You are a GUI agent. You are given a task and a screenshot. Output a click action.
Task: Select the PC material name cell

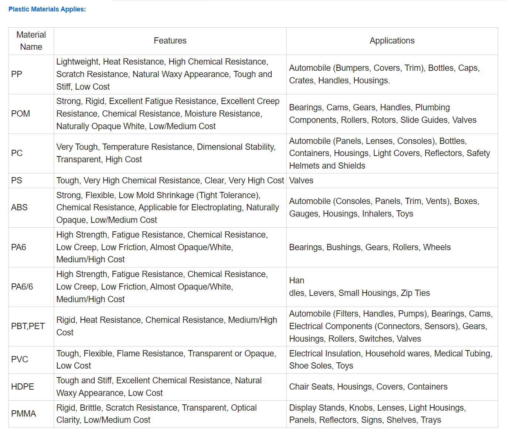[17, 153]
